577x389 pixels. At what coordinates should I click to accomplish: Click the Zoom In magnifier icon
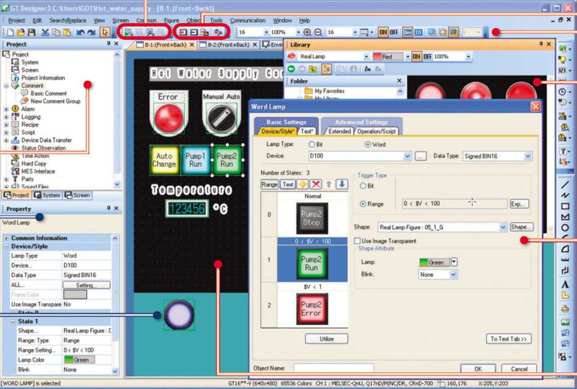click(x=308, y=32)
